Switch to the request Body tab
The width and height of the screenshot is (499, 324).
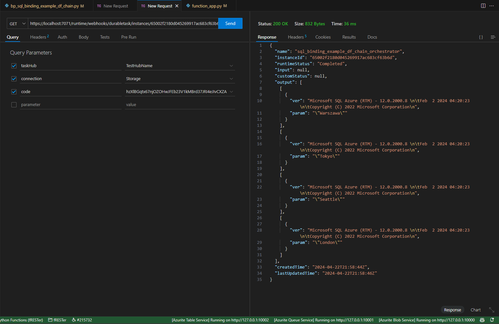tap(83, 37)
